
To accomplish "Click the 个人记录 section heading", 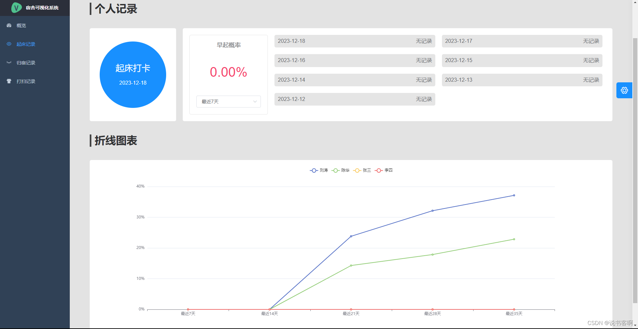I will point(116,9).
